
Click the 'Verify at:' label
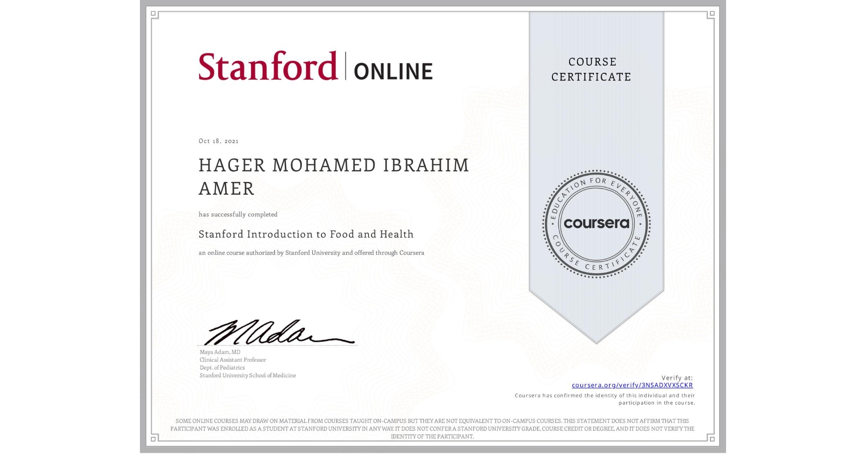point(678,377)
